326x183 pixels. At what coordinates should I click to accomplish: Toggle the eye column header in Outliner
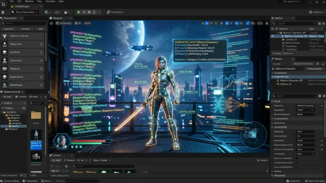coord(273,29)
